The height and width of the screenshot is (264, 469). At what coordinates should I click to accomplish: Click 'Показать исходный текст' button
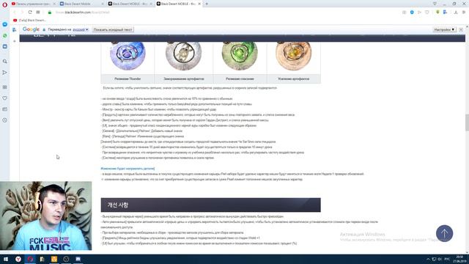[x=113, y=29]
